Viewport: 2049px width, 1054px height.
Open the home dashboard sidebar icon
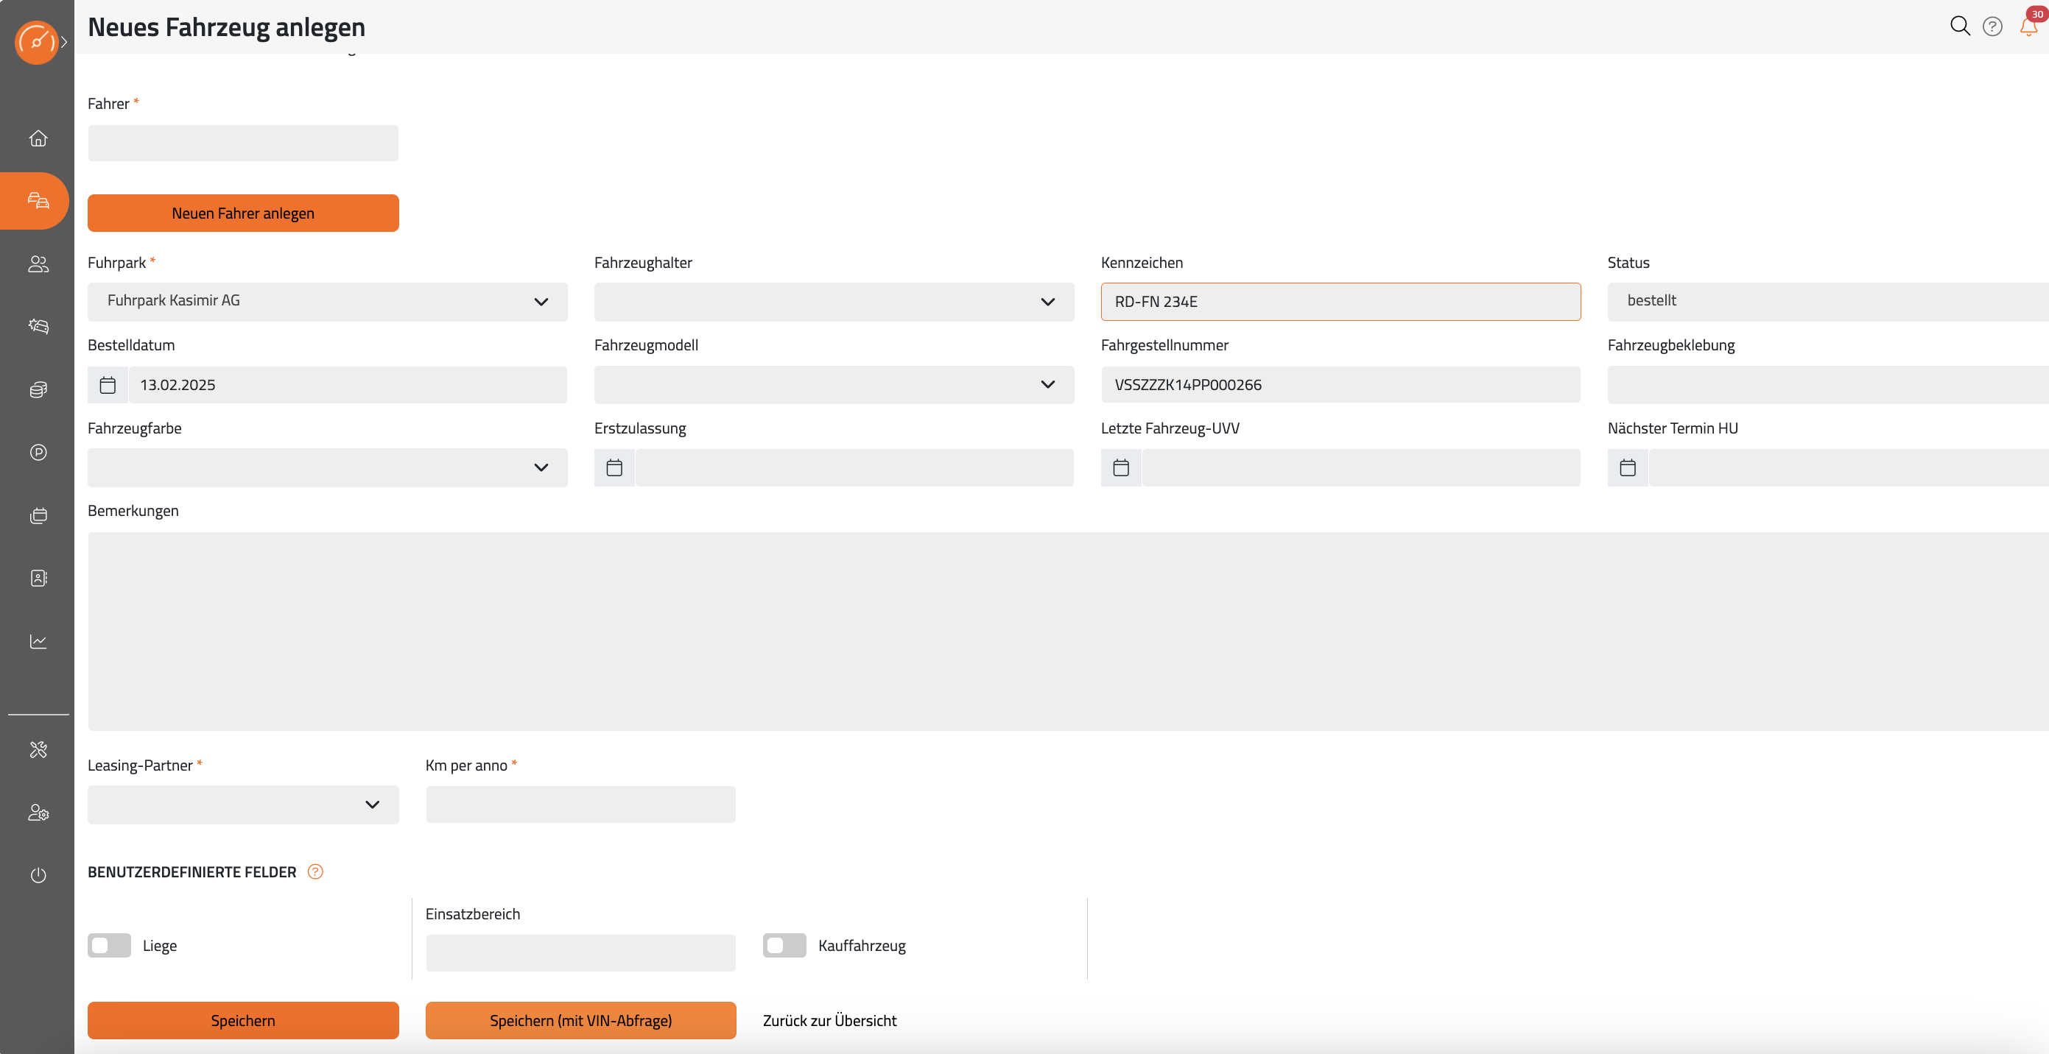pyautogui.click(x=38, y=138)
